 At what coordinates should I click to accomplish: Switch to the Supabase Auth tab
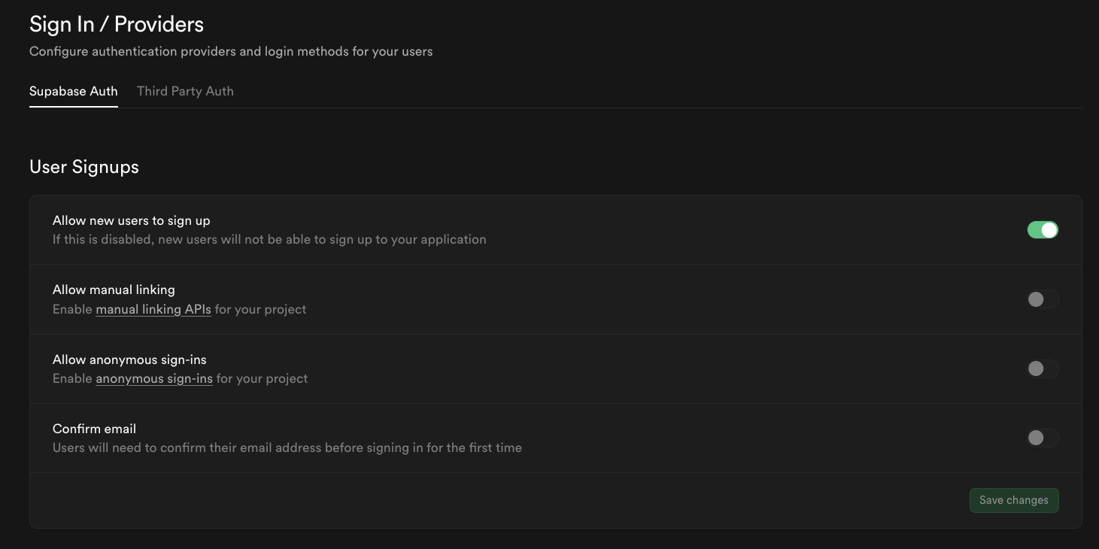tap(73, 91)
